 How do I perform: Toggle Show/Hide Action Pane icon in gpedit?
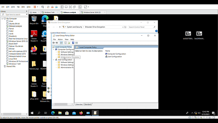pos(76,43)
